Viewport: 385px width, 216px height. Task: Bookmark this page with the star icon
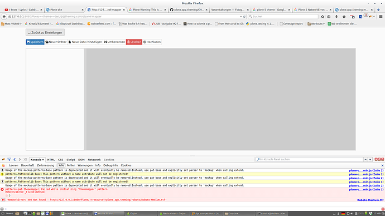[323, 16]
